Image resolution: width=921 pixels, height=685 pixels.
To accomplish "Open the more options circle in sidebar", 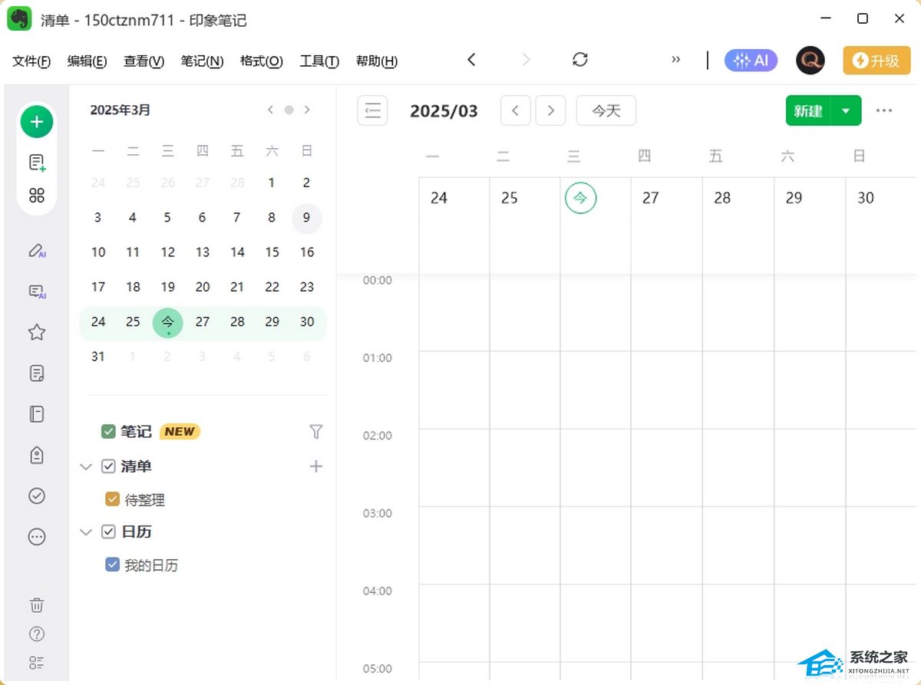I will (x=37, y=537).
